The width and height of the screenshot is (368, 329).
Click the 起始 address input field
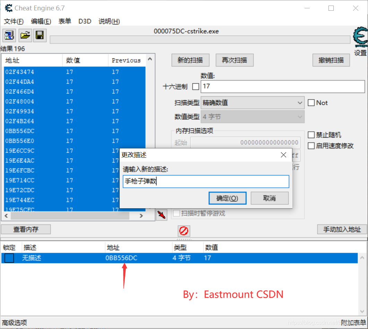coord(245,143)
